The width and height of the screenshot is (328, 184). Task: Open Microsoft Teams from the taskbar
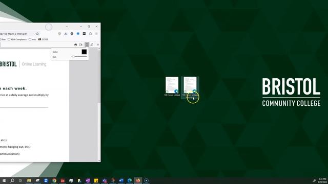pos(105,180)
